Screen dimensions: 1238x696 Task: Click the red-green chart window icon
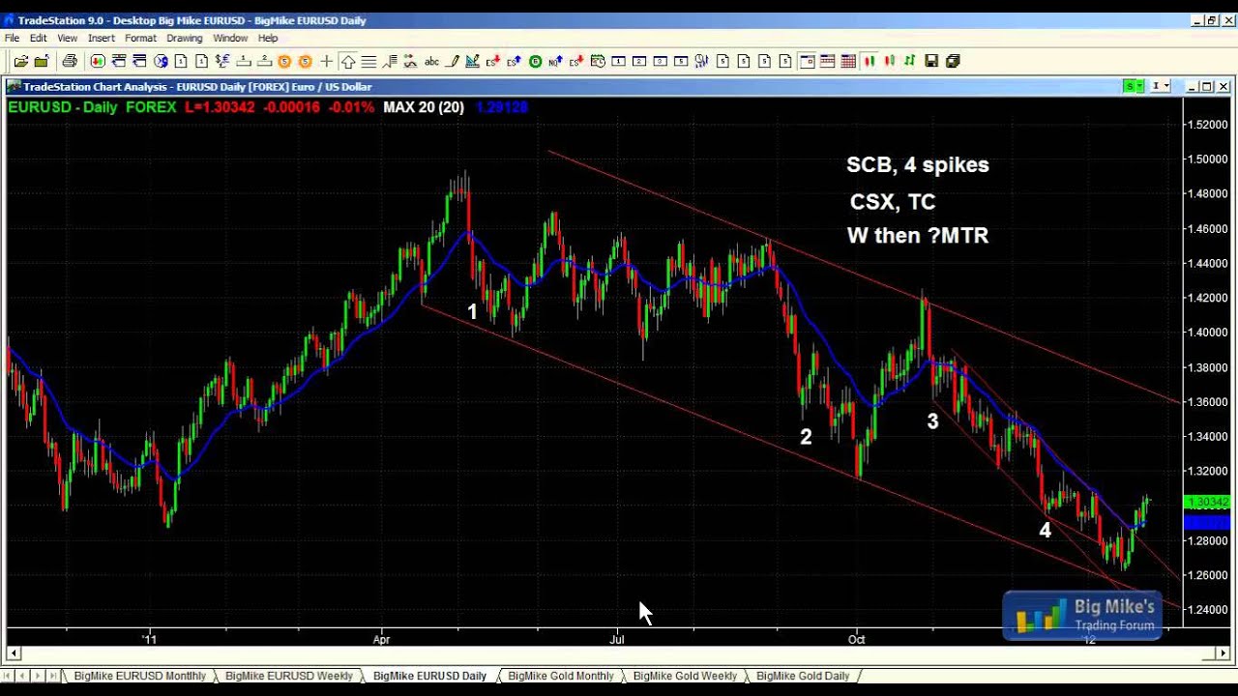click(x=98, y=61)
